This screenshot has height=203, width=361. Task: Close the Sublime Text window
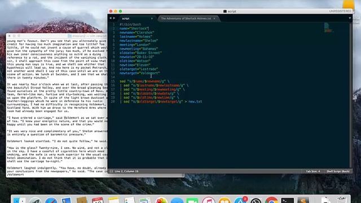[x=111, y=11]
